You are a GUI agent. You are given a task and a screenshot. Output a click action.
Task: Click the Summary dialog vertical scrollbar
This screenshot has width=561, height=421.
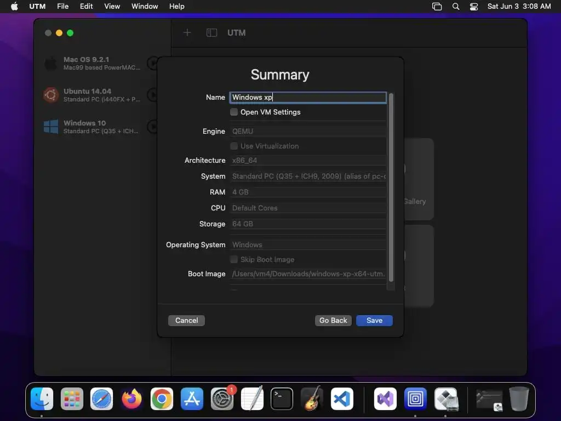391,187
